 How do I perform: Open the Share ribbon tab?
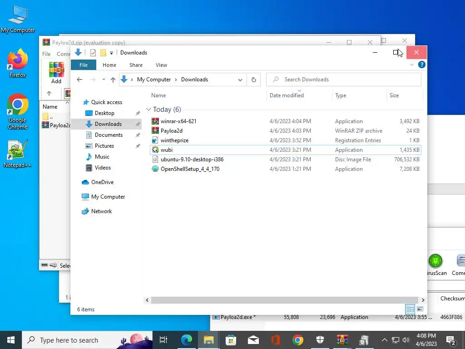[x=136, y=65]
